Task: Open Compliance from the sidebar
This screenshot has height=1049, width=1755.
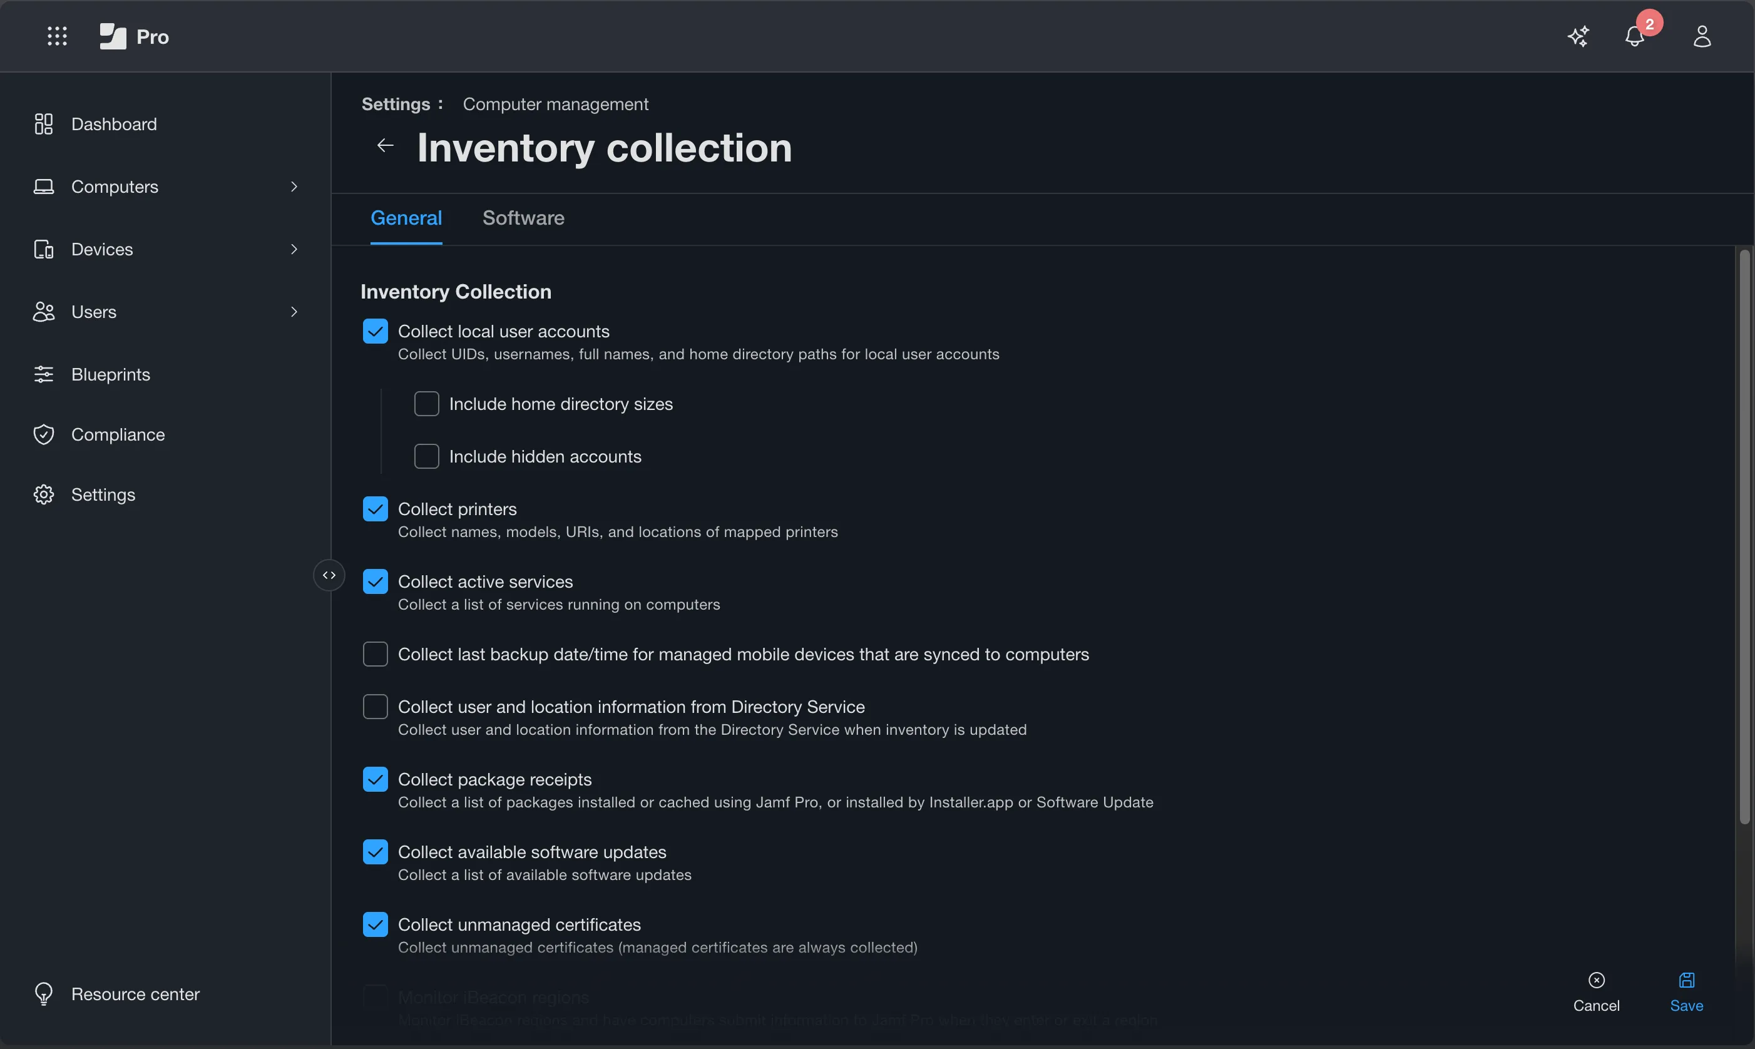Action: point(118,435)
